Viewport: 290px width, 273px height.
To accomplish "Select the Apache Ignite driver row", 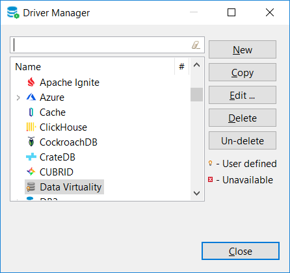I will click(70, 83).
